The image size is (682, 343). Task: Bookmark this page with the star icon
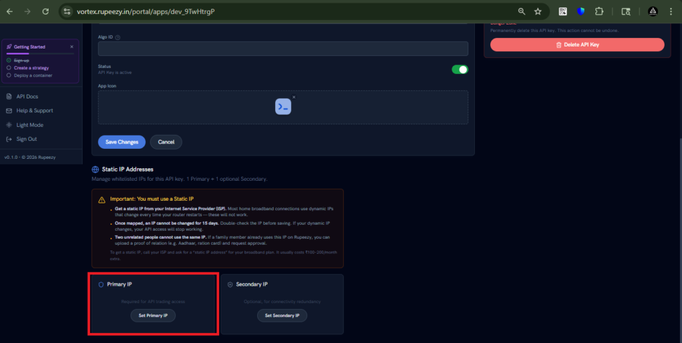(537, 11)
